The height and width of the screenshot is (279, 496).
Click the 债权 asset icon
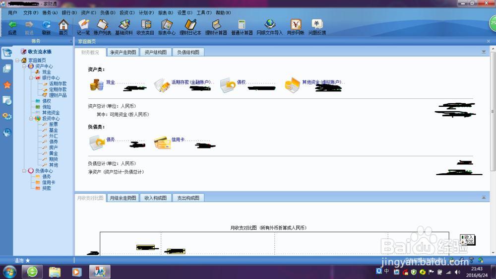pos(228,85)
